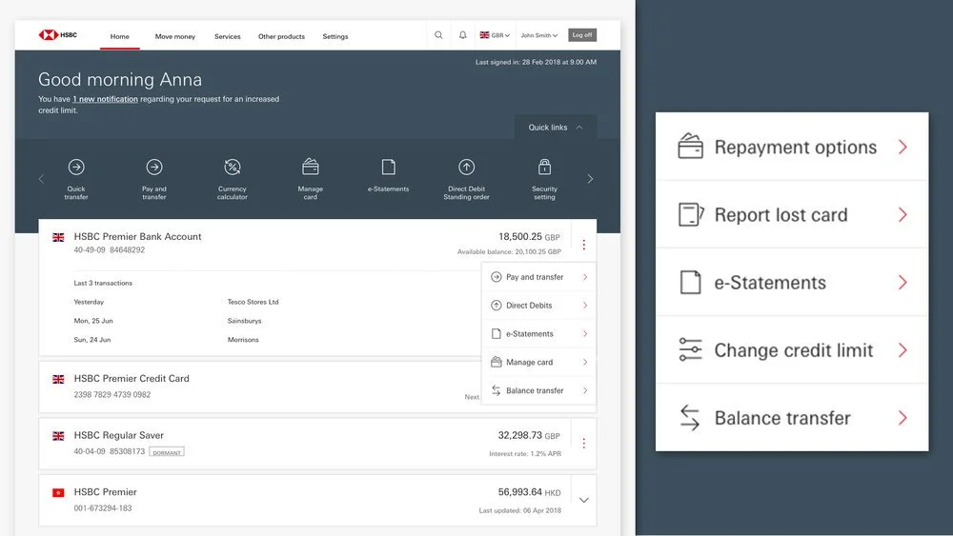953x536 pixels.
Task: Select the Pay and transfer quick link icon
Action: tap(154, 167)
